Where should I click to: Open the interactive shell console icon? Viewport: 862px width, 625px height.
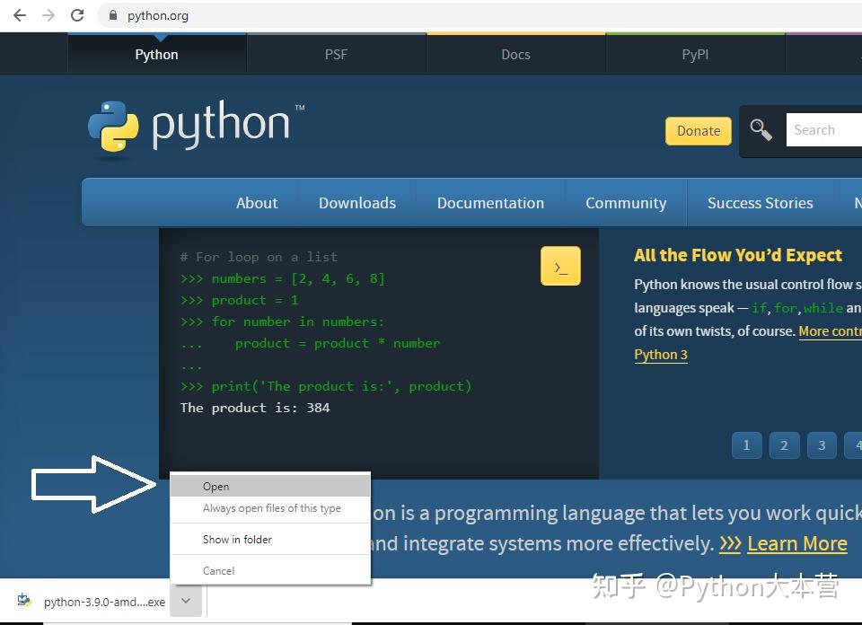(560, 266)
